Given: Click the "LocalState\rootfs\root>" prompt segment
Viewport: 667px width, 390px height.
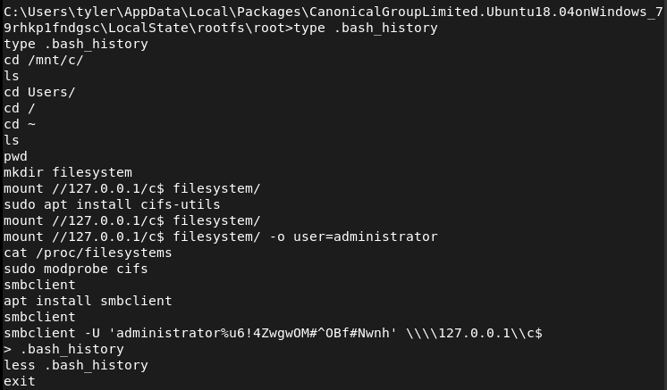Looking at the screenshot, I should [200, 28].
